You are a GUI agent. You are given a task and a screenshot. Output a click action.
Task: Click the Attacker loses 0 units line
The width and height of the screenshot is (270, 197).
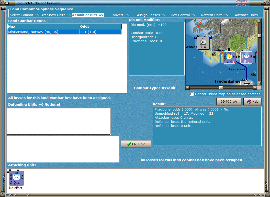[x=174, y=117]
